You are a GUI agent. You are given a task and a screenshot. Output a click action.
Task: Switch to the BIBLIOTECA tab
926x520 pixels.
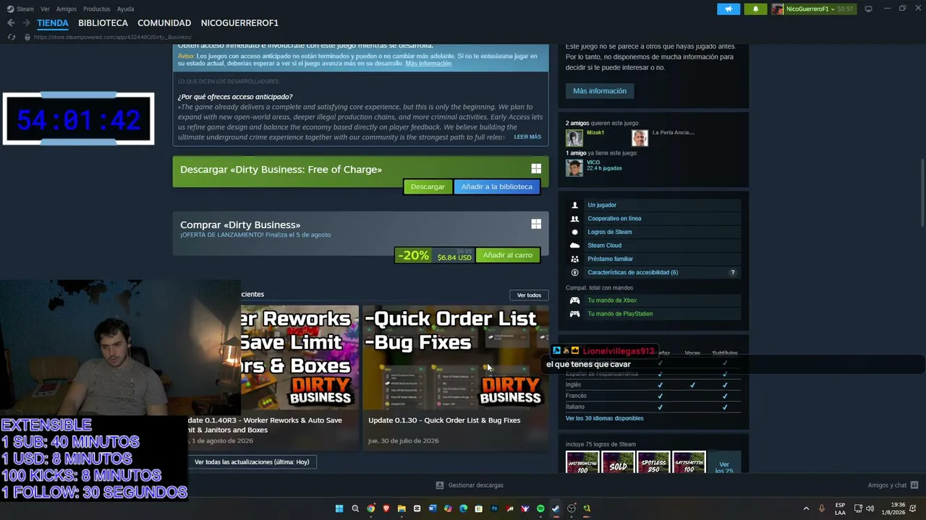(x=103, y=23)
